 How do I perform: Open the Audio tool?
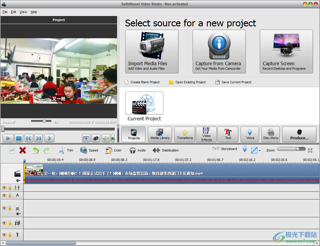137,150
